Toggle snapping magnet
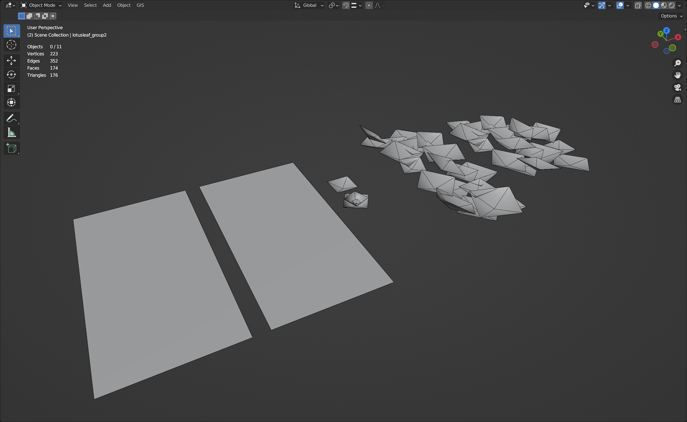Screen dimensions: 687x422 (x=346, y=5)
